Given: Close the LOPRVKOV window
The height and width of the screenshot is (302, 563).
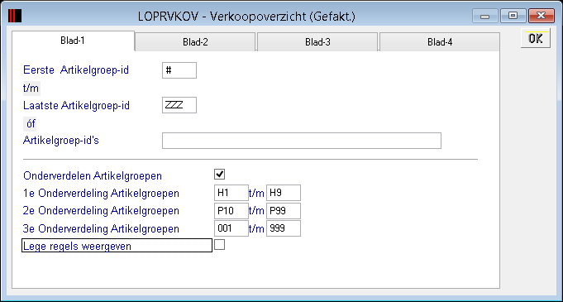Looking at the screenshot, I should point(542,17).
